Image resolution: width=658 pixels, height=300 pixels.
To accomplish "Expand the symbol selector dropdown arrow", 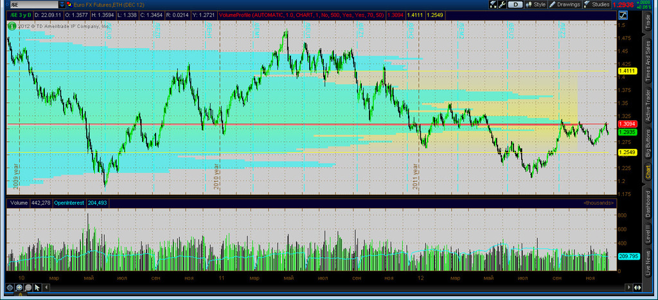I will [62, 4].
